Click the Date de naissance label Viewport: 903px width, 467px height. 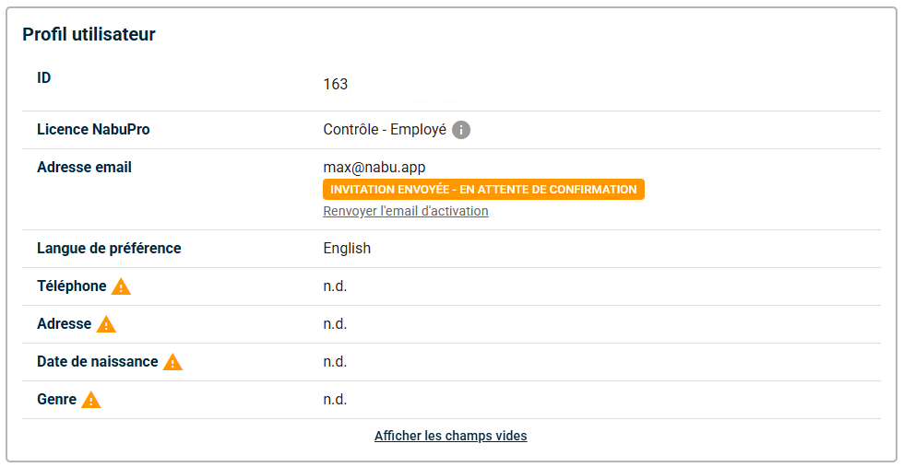click(x=98, y=362)
